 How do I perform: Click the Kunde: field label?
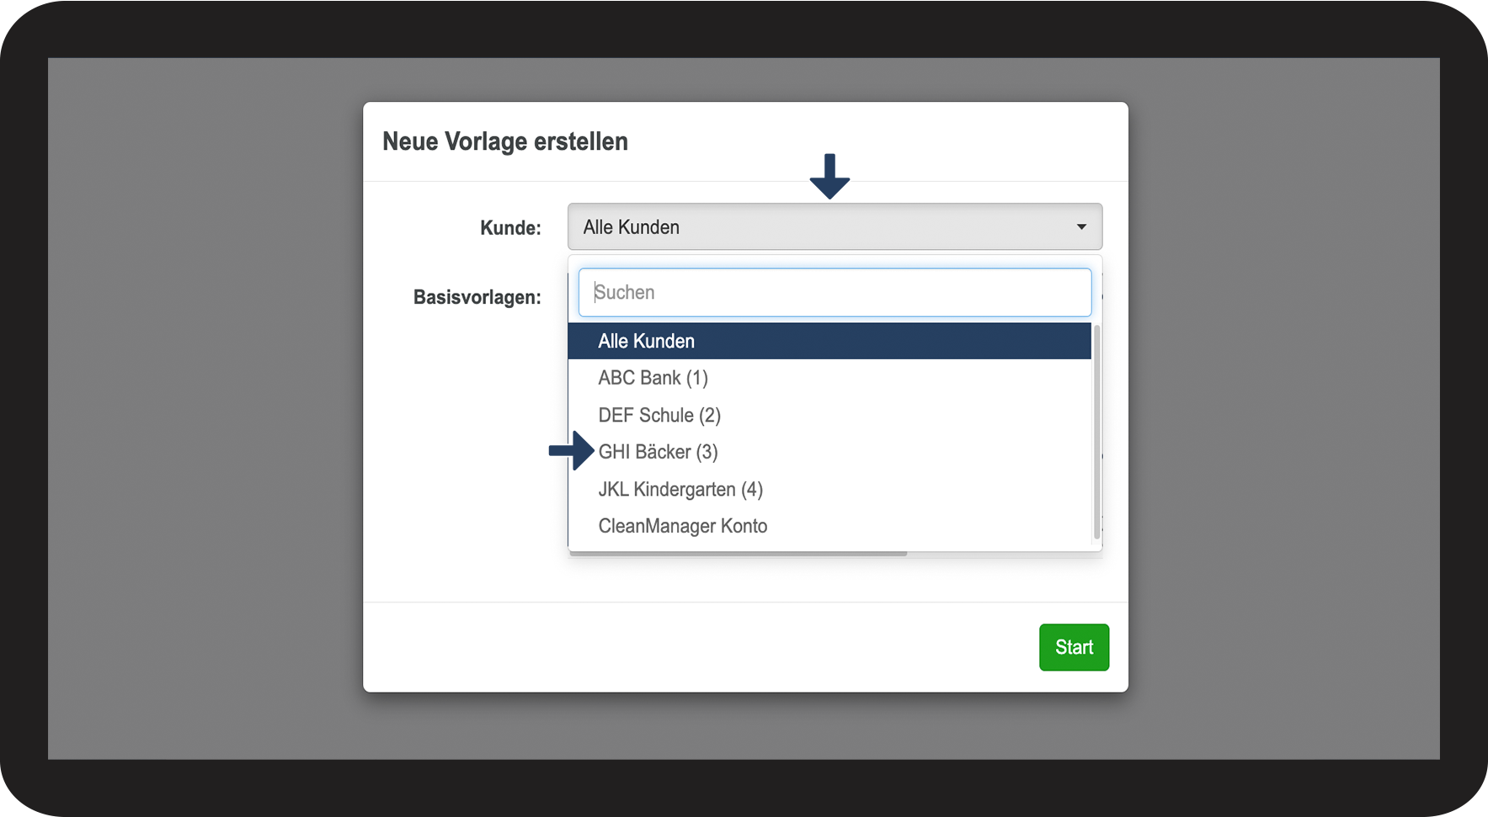coord(510,228)
